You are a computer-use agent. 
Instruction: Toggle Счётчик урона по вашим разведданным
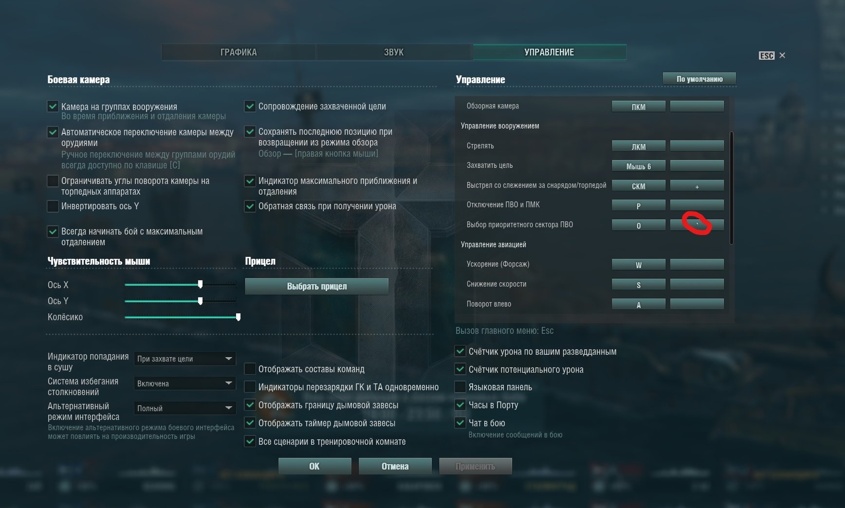(x=460, y=351)
